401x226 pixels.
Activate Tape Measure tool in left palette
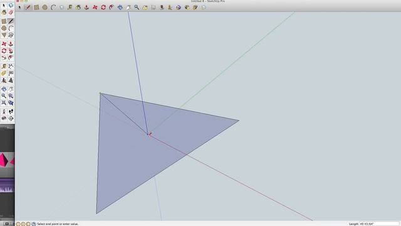[4, 67]
